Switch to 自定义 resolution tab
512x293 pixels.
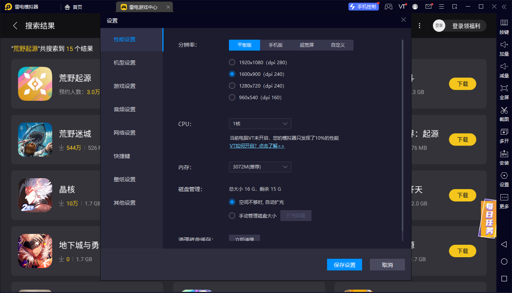[338, 45]
